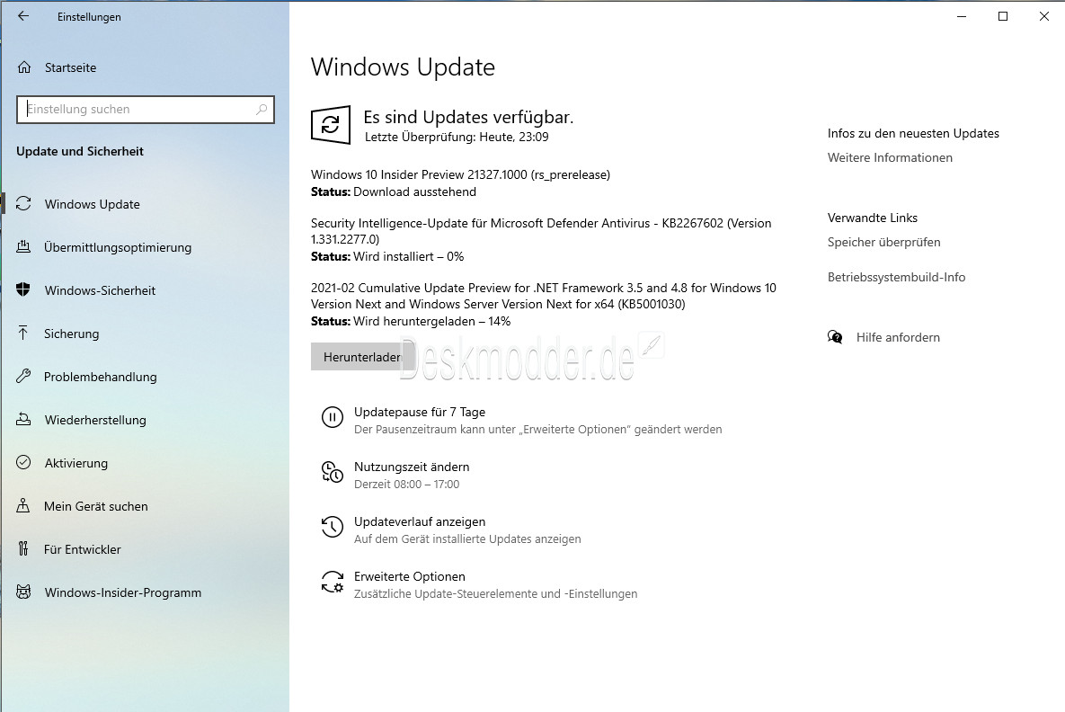Click the Problembehandlung wrench icon
The image size is (1065, 712).
[23, 377]
